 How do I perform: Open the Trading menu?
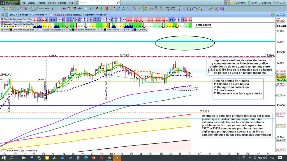pos(41,3)
